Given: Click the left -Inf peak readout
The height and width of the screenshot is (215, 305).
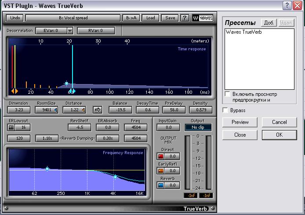Looking at the screenshot, I should (x=191, y=196).
